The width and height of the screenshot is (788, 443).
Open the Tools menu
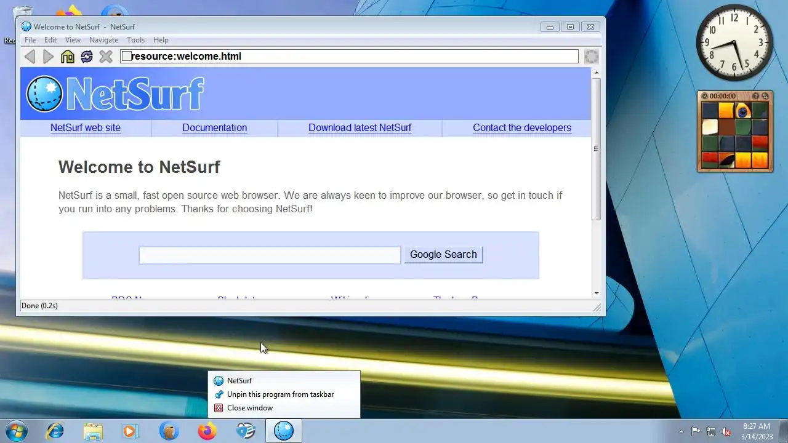[135, 40]
